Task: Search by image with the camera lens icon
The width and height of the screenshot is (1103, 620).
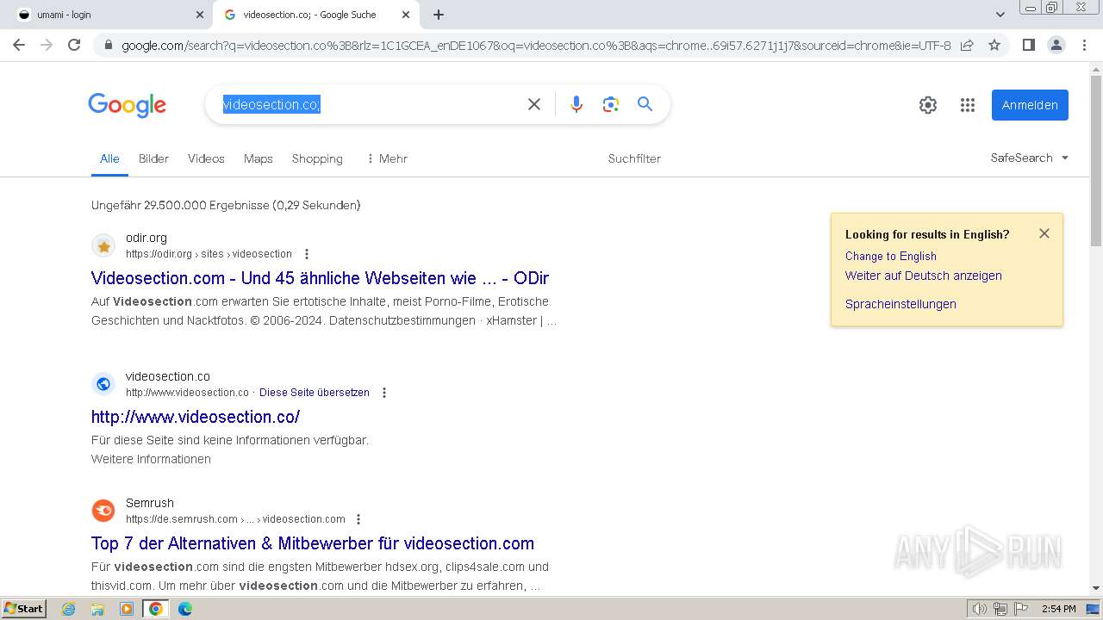Action: [x=611, y=104]
